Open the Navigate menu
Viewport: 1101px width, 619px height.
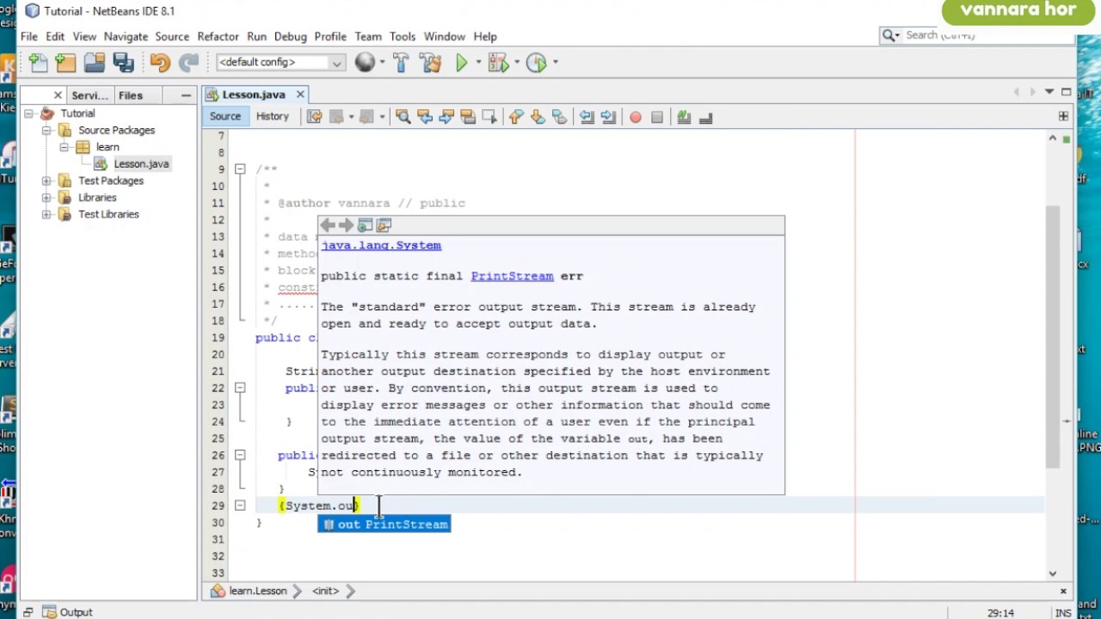coord(126,36)
